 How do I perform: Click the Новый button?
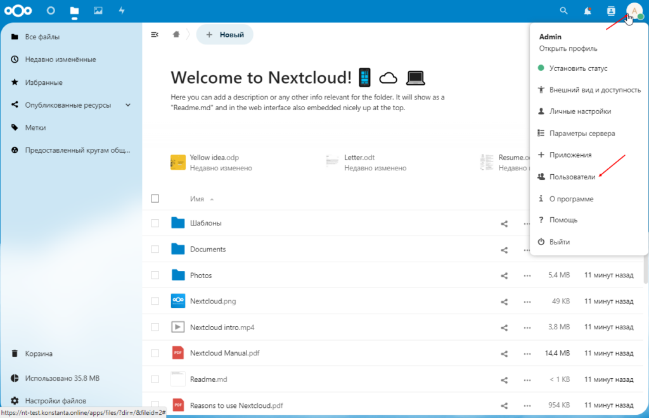(225, 35)
